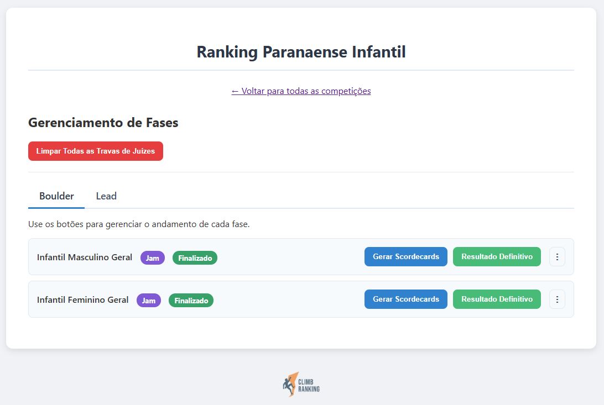Open the three-dot menu for Infantil Masculino Geral
604x405 pixels.
(x=557, y=256)
